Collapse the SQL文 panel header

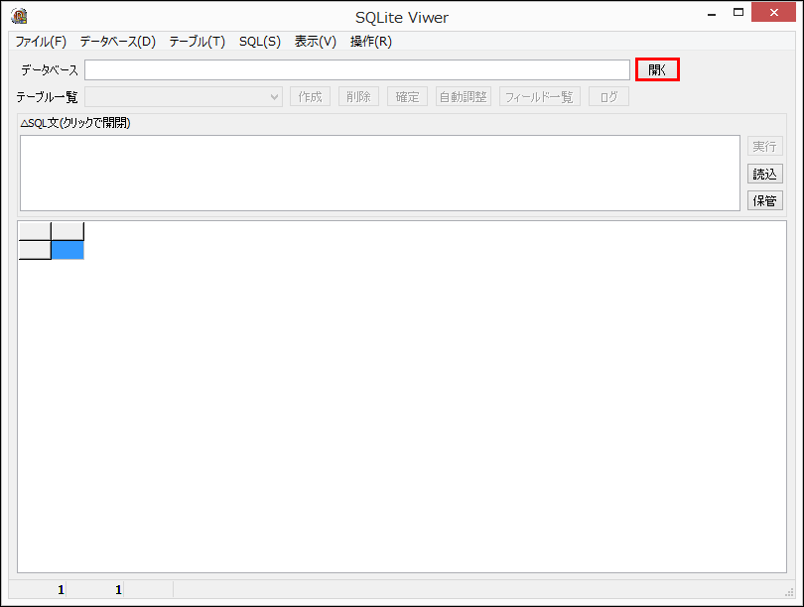[x=75, y=123]
